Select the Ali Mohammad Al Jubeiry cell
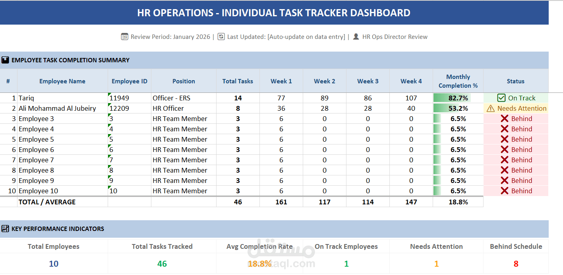563x275 pixels. pyautogui.click(x=62, y=108)
